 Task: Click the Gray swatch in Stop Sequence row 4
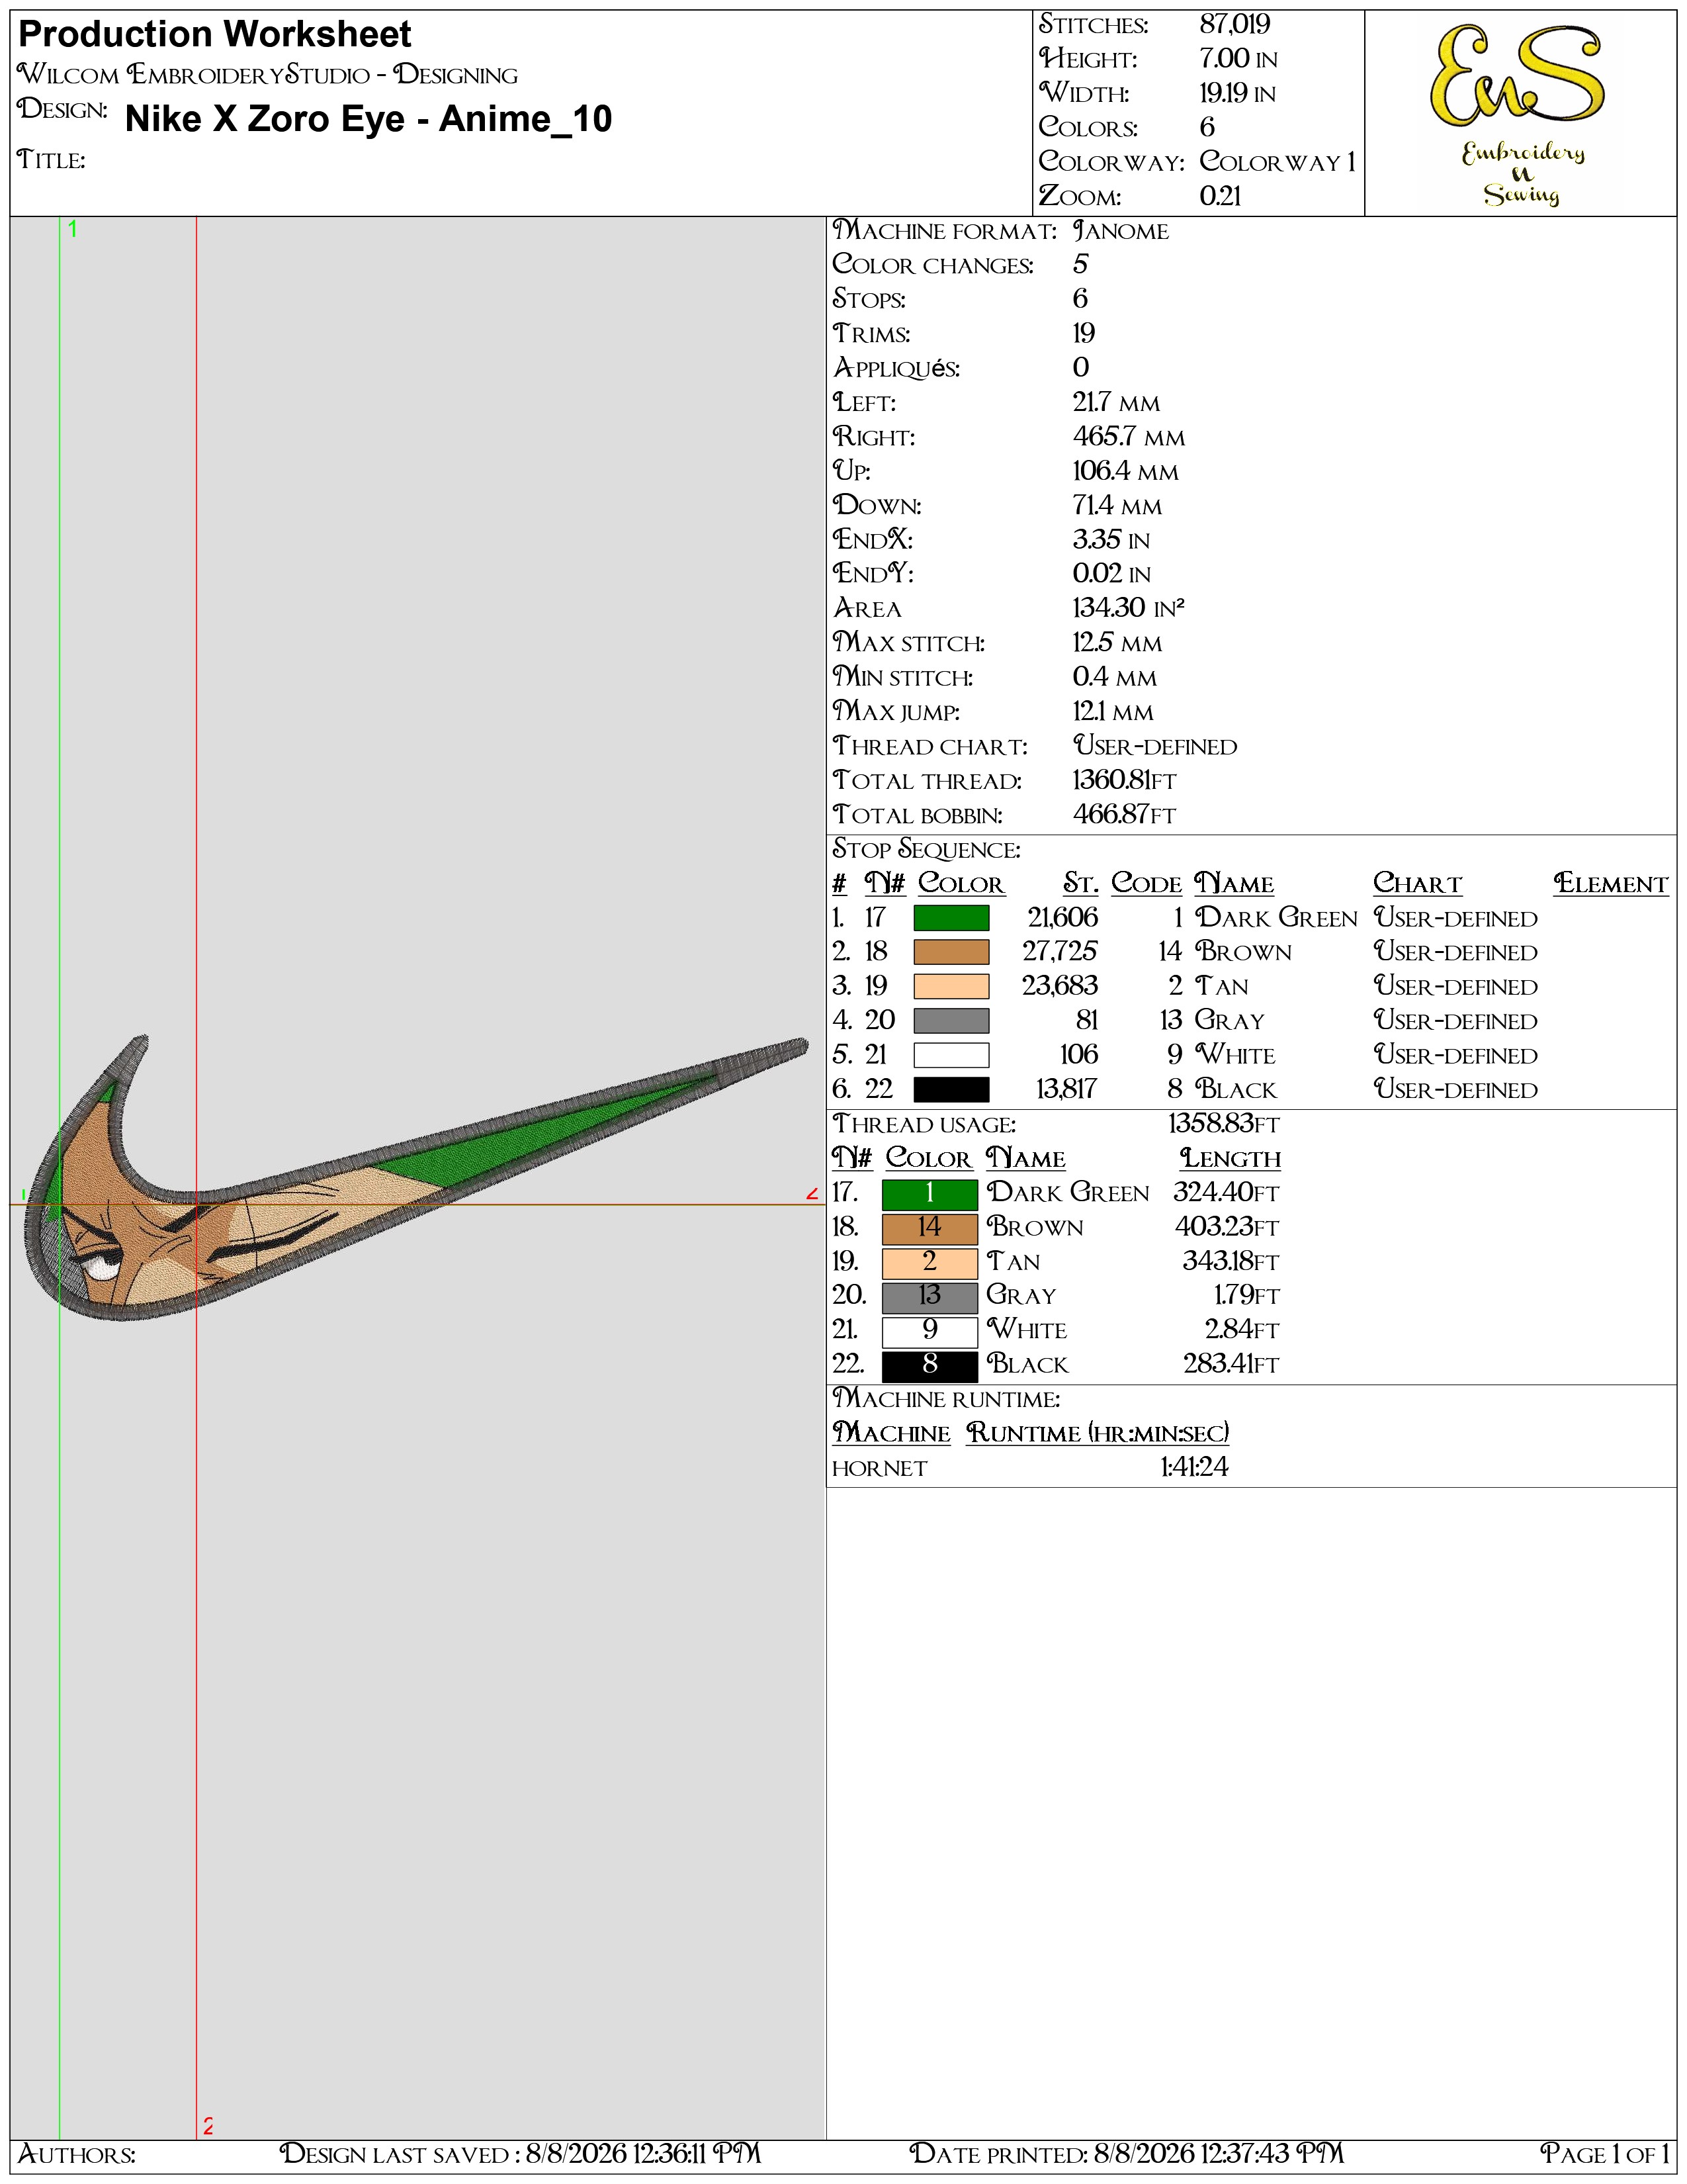pos(951,1021)
